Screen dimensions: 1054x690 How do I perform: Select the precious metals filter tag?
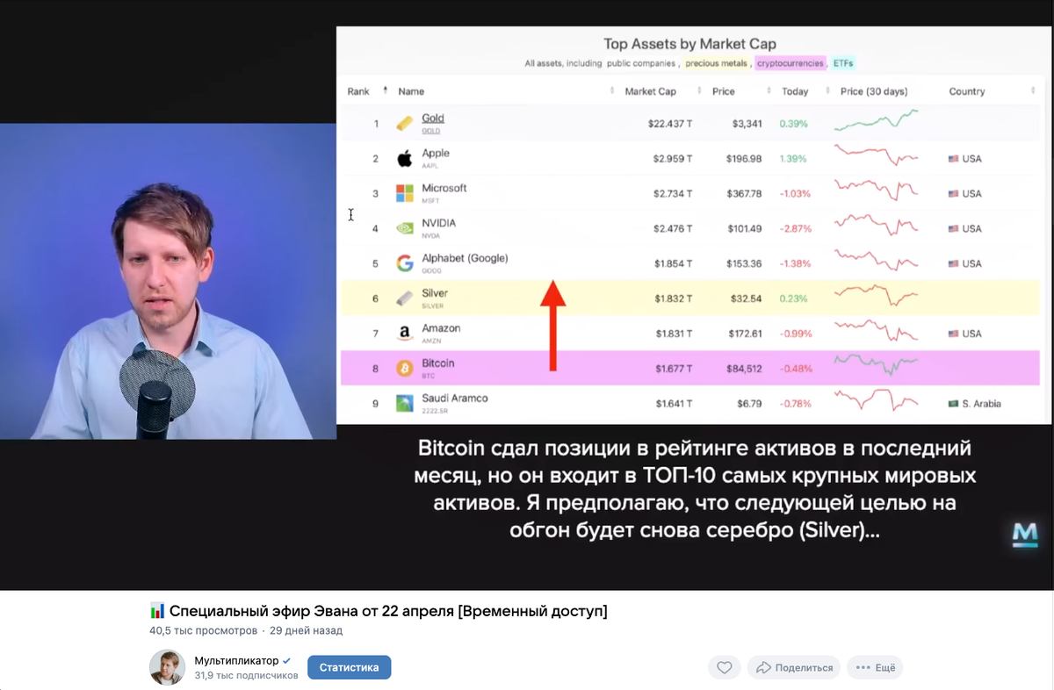(x=717, y=63)
